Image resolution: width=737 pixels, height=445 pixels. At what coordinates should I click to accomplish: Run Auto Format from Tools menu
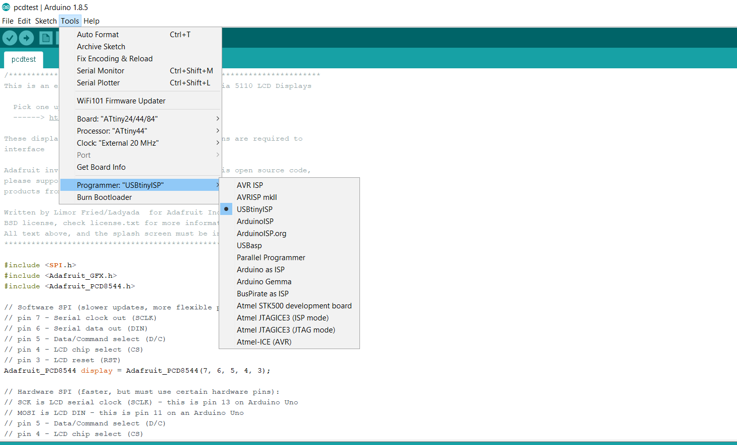pyautogui.click(x=140, y=35)
